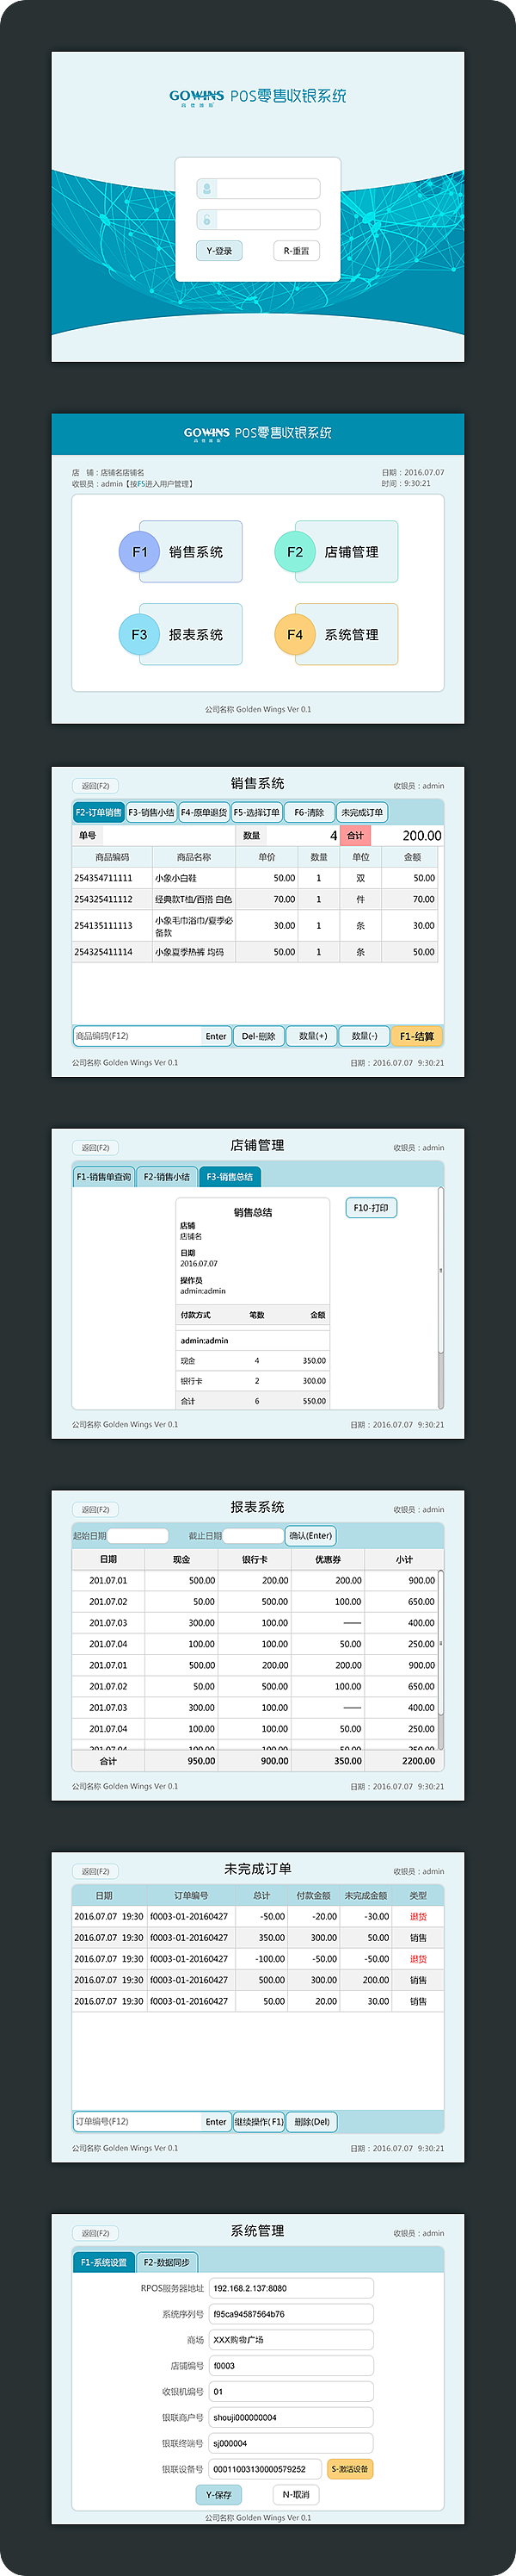The height and width of the screenshot is (2576, 516).
Task: Click 返回(F2) button in 未完成订单
Action: [x=95, y=1871]
